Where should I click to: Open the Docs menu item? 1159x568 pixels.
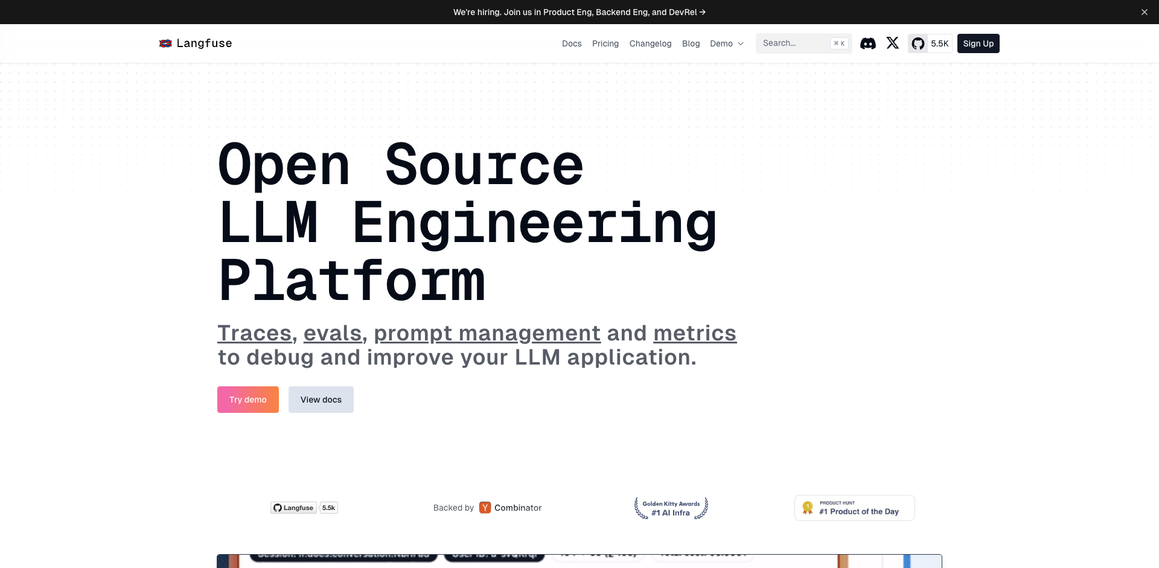[x=572, y=43]
